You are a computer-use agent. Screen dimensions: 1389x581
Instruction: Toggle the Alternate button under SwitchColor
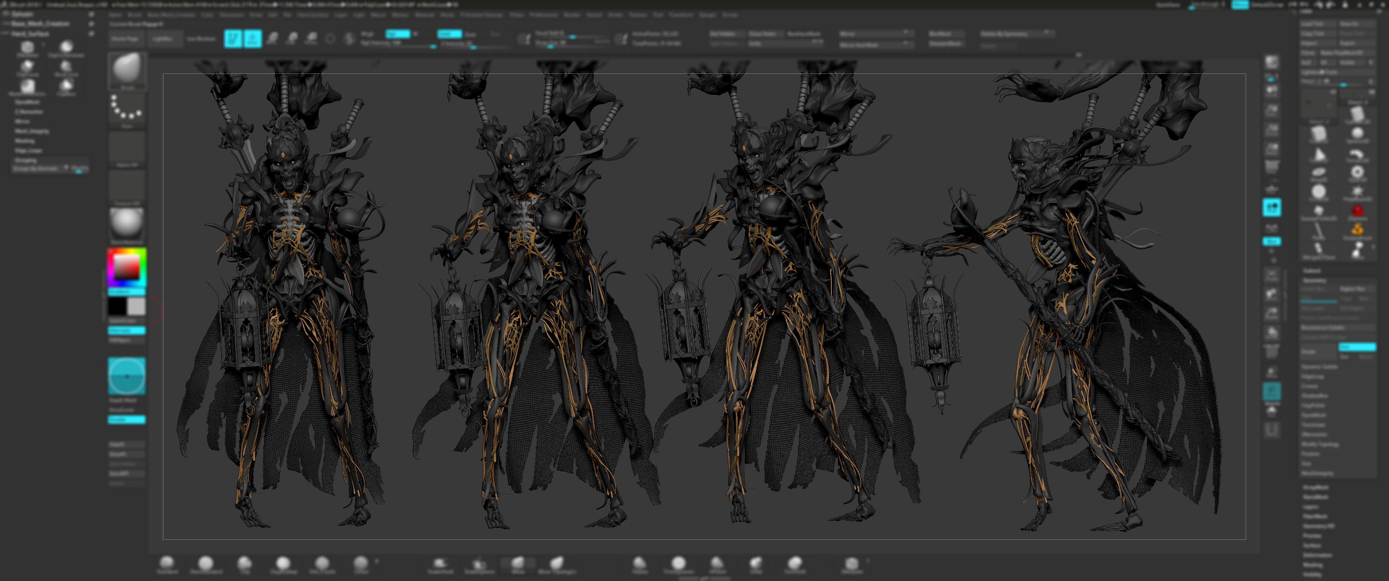[127, 330]
